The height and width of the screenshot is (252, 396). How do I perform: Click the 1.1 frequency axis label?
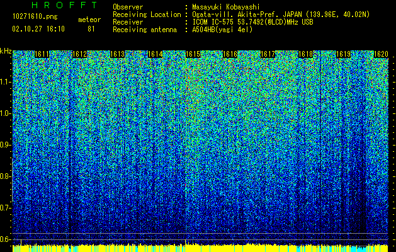[5, 82]
